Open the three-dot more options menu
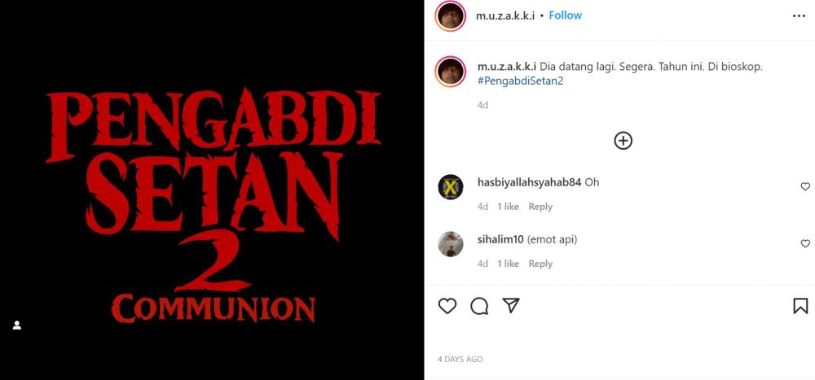The height and width of the screenshot is (380, 815). tap(799, 16)
